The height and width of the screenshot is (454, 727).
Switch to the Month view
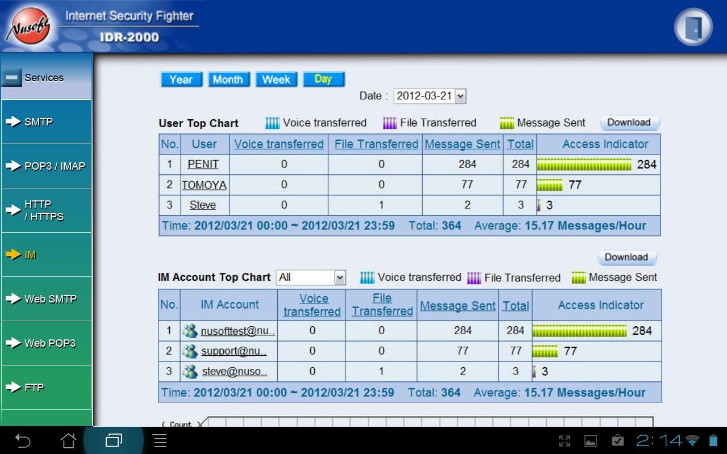click(228, 79)
